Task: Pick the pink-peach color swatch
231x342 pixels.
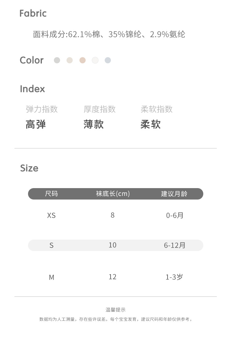Action: point(82,60)
